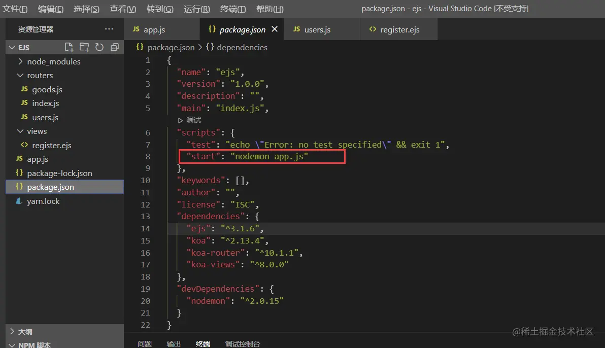Screen dimensions: 605x348
Task: Switch to the 问题 problems panel tab
Action: click(145, 343)
